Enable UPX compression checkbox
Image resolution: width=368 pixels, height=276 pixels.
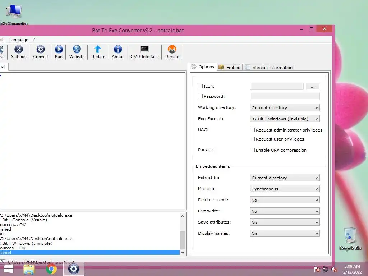tap(252, 150)
